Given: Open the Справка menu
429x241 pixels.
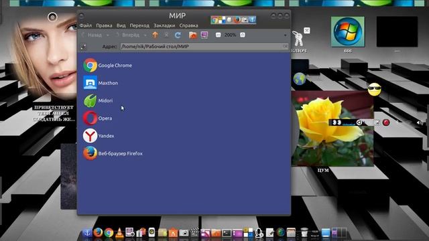Looking at the screenshot, I should point(189,25).
